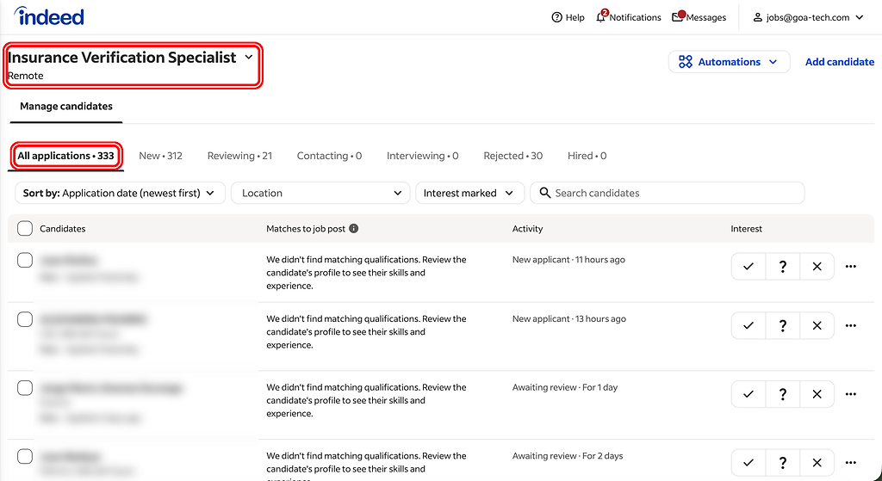Click the Remote location text under job title
This screenshot has height=481, width=882.
[26, 76]
